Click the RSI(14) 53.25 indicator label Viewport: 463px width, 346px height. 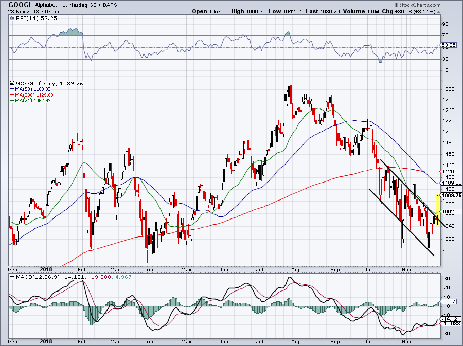point(36,19)
